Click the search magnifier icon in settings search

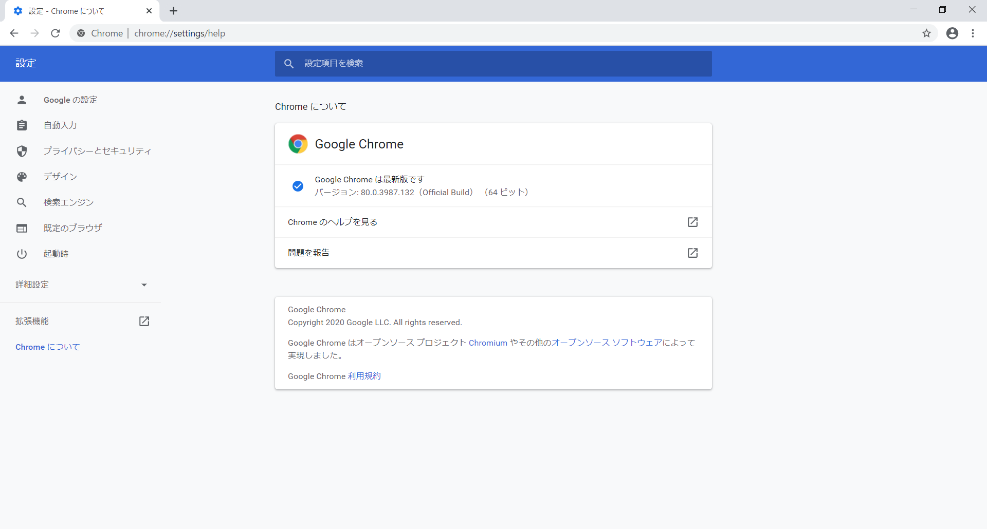pyautogui.click(x=289, y=64)
